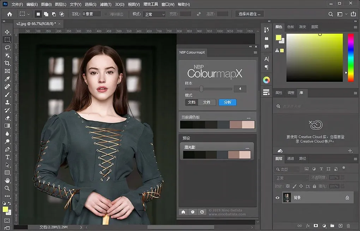Click the 羽化 feather input field
The height and width of the screenshot is (231, 360).
(92, 14)
